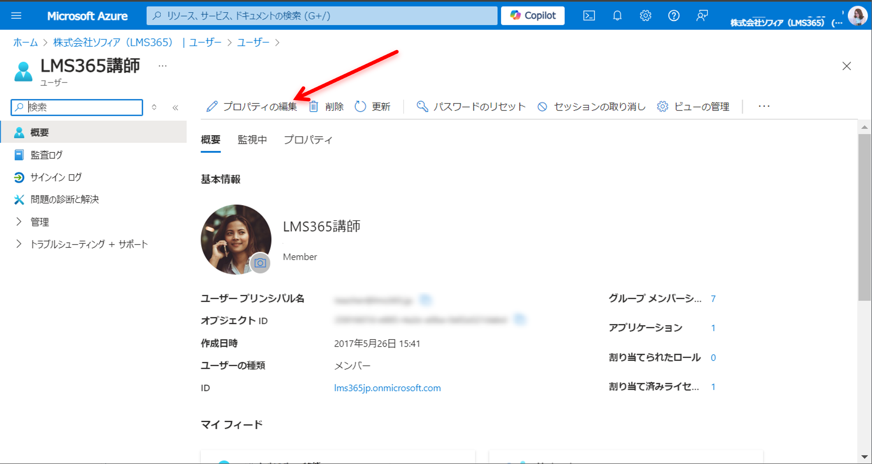Click セッションの取り消し

(x=591, y=107)
